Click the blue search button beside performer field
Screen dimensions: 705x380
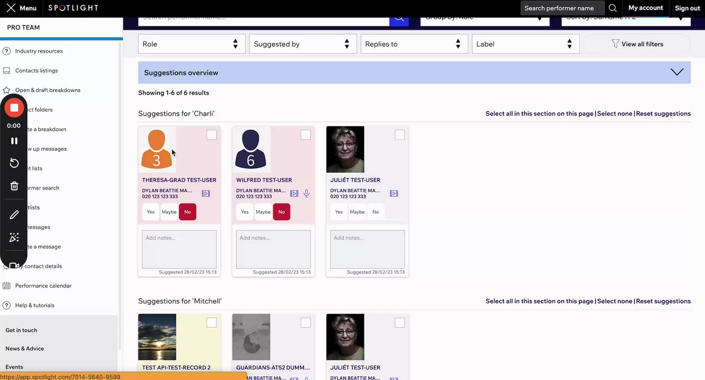point(399,21)
